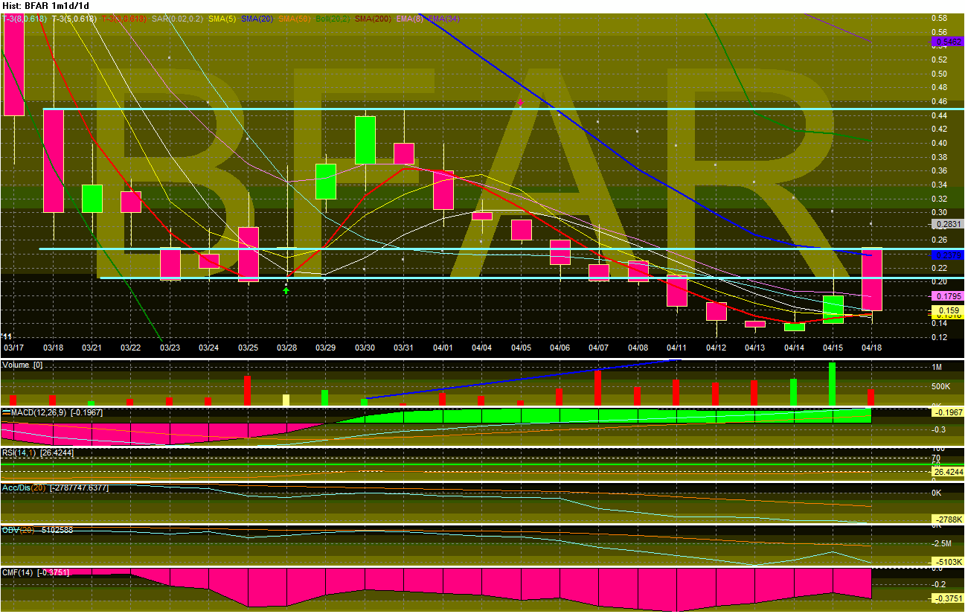Click the Volume panel label

(x=15, y=365)
